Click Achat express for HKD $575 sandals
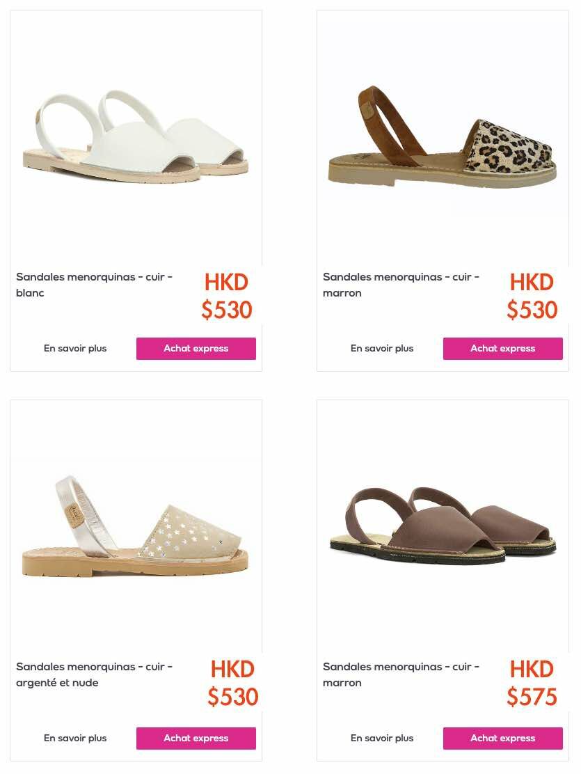Image resolution: width=581 pixels, height=774 pixels. click(502, 738)
